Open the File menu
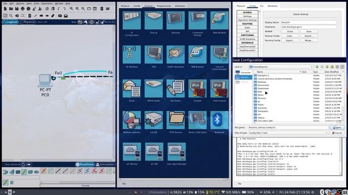This screenshot has width=348, height=195. 5,4
